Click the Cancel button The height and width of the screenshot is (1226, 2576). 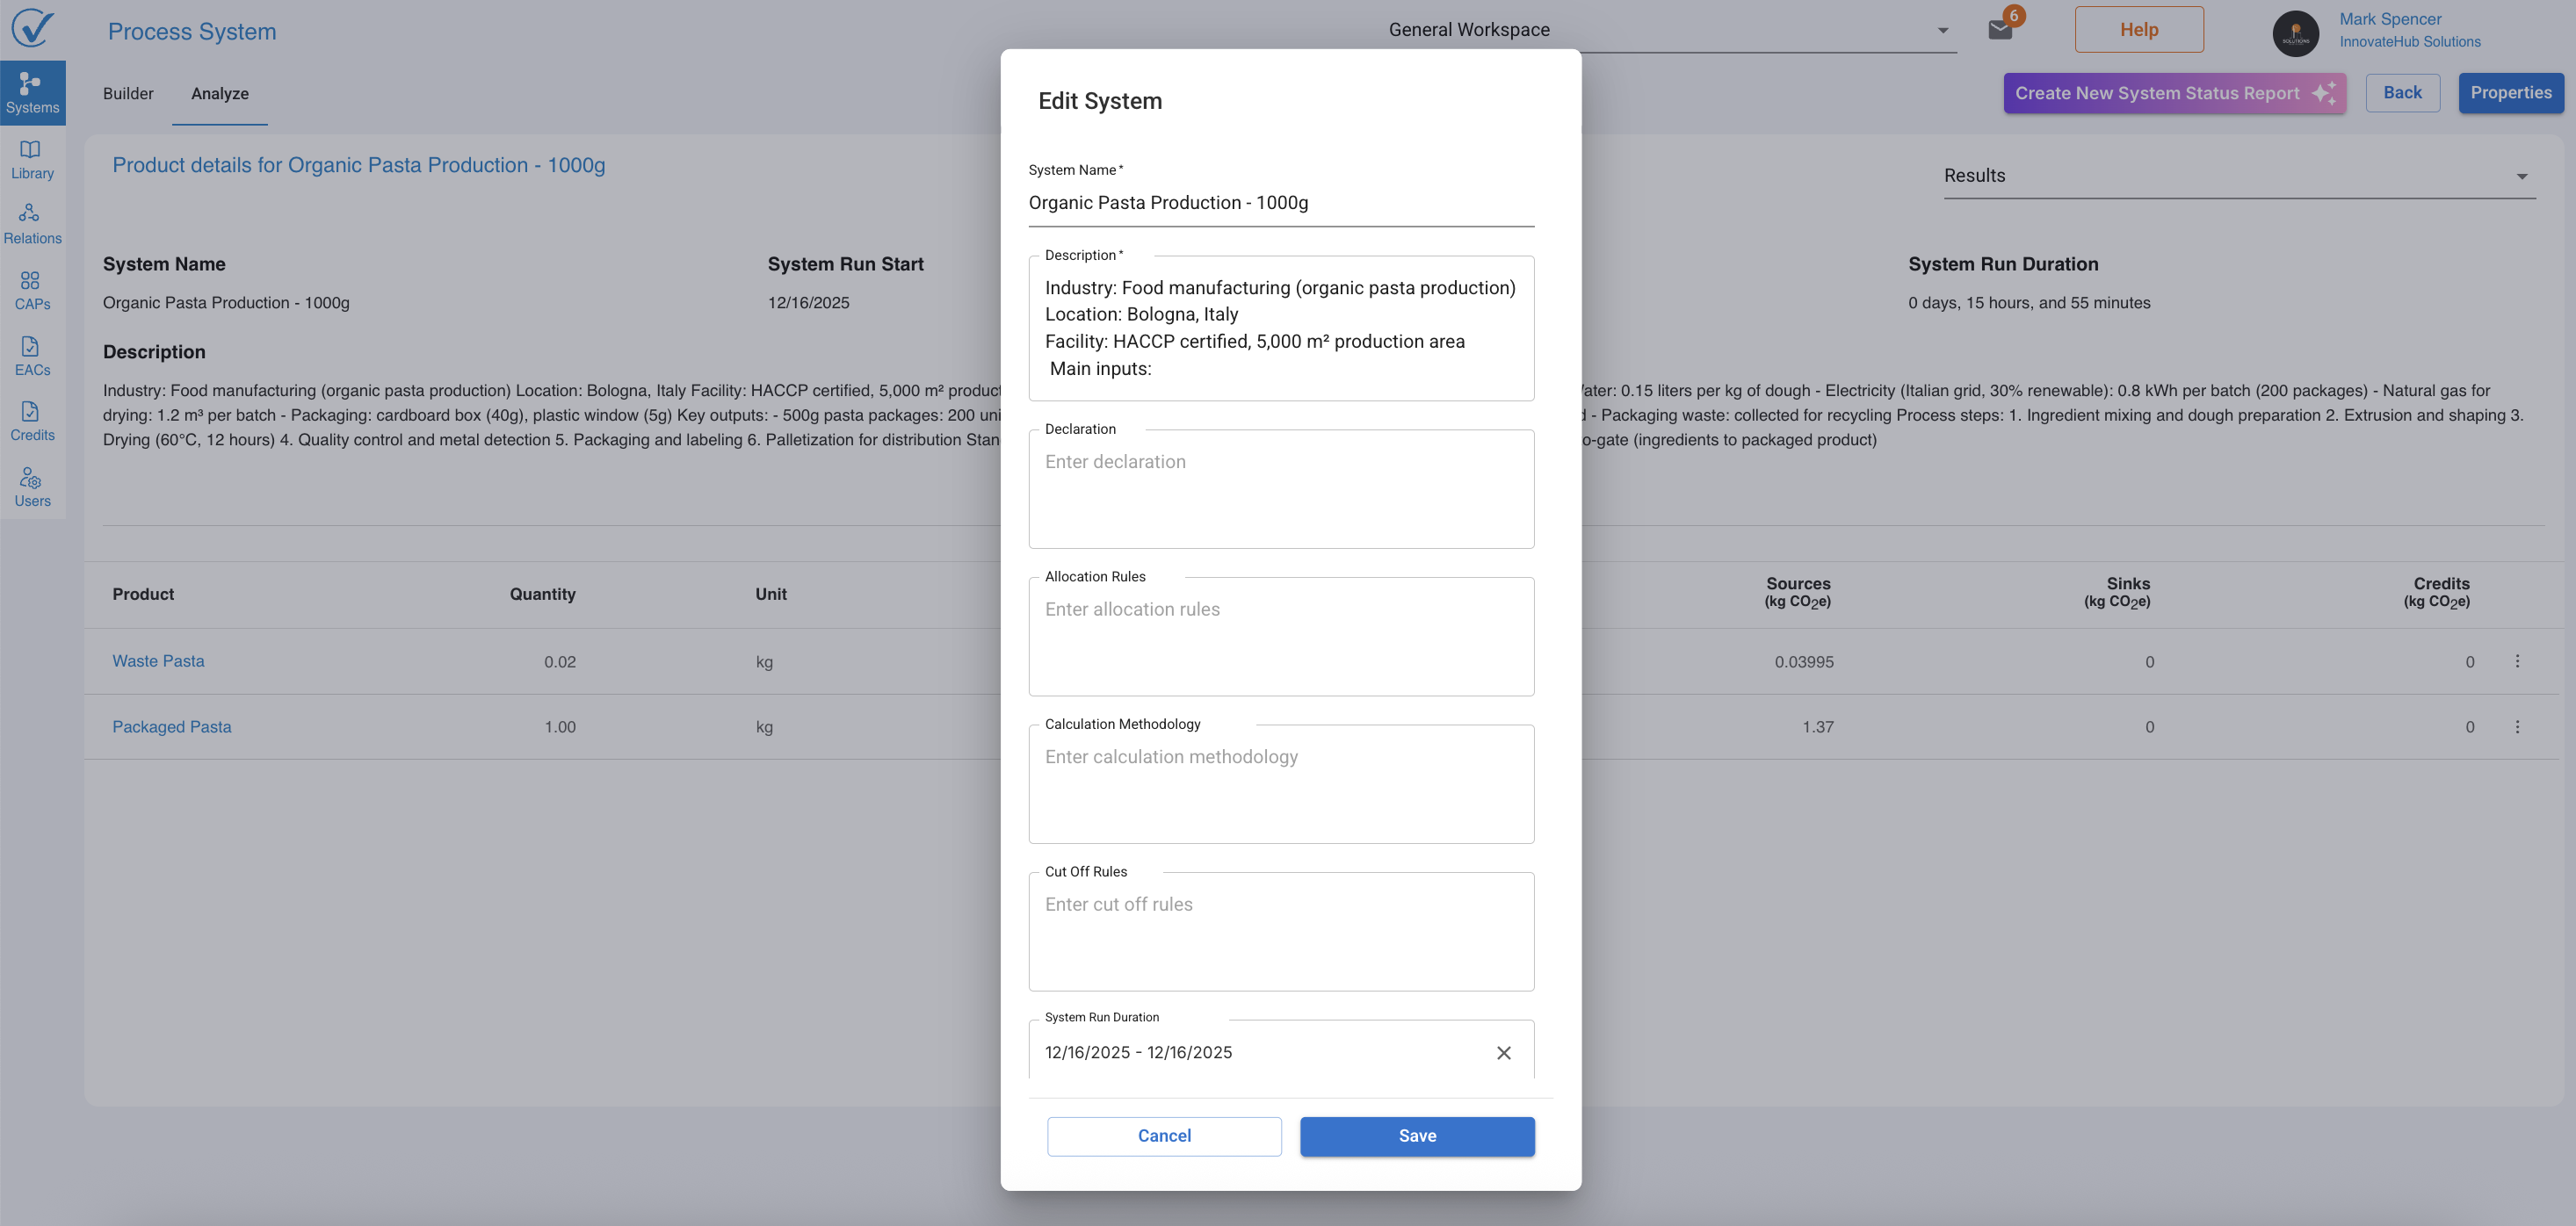tap(1164, 1136)
